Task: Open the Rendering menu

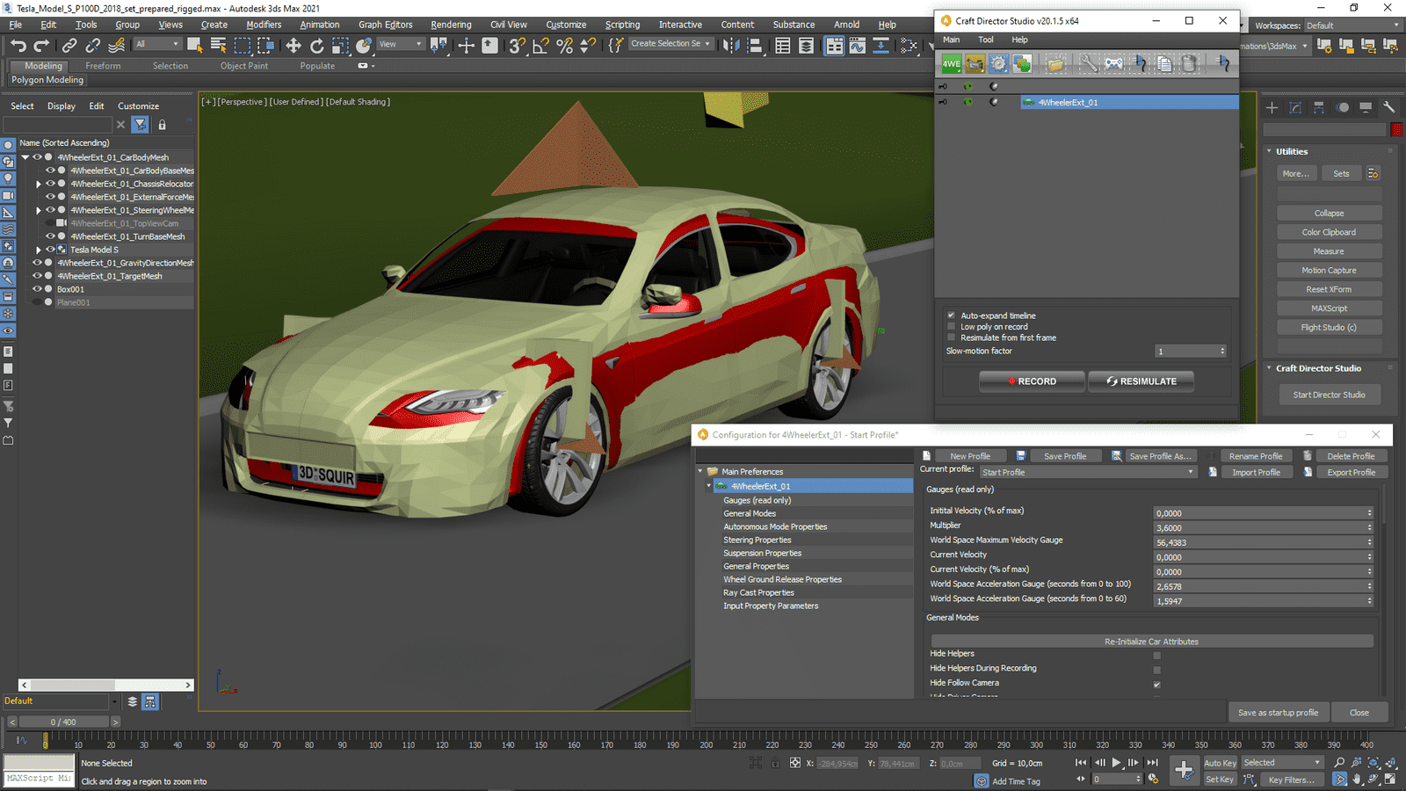Action: tap(451, 25)
